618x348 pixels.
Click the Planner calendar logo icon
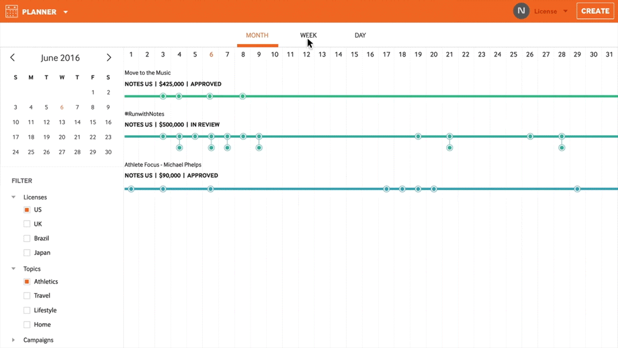coord(12,12)
